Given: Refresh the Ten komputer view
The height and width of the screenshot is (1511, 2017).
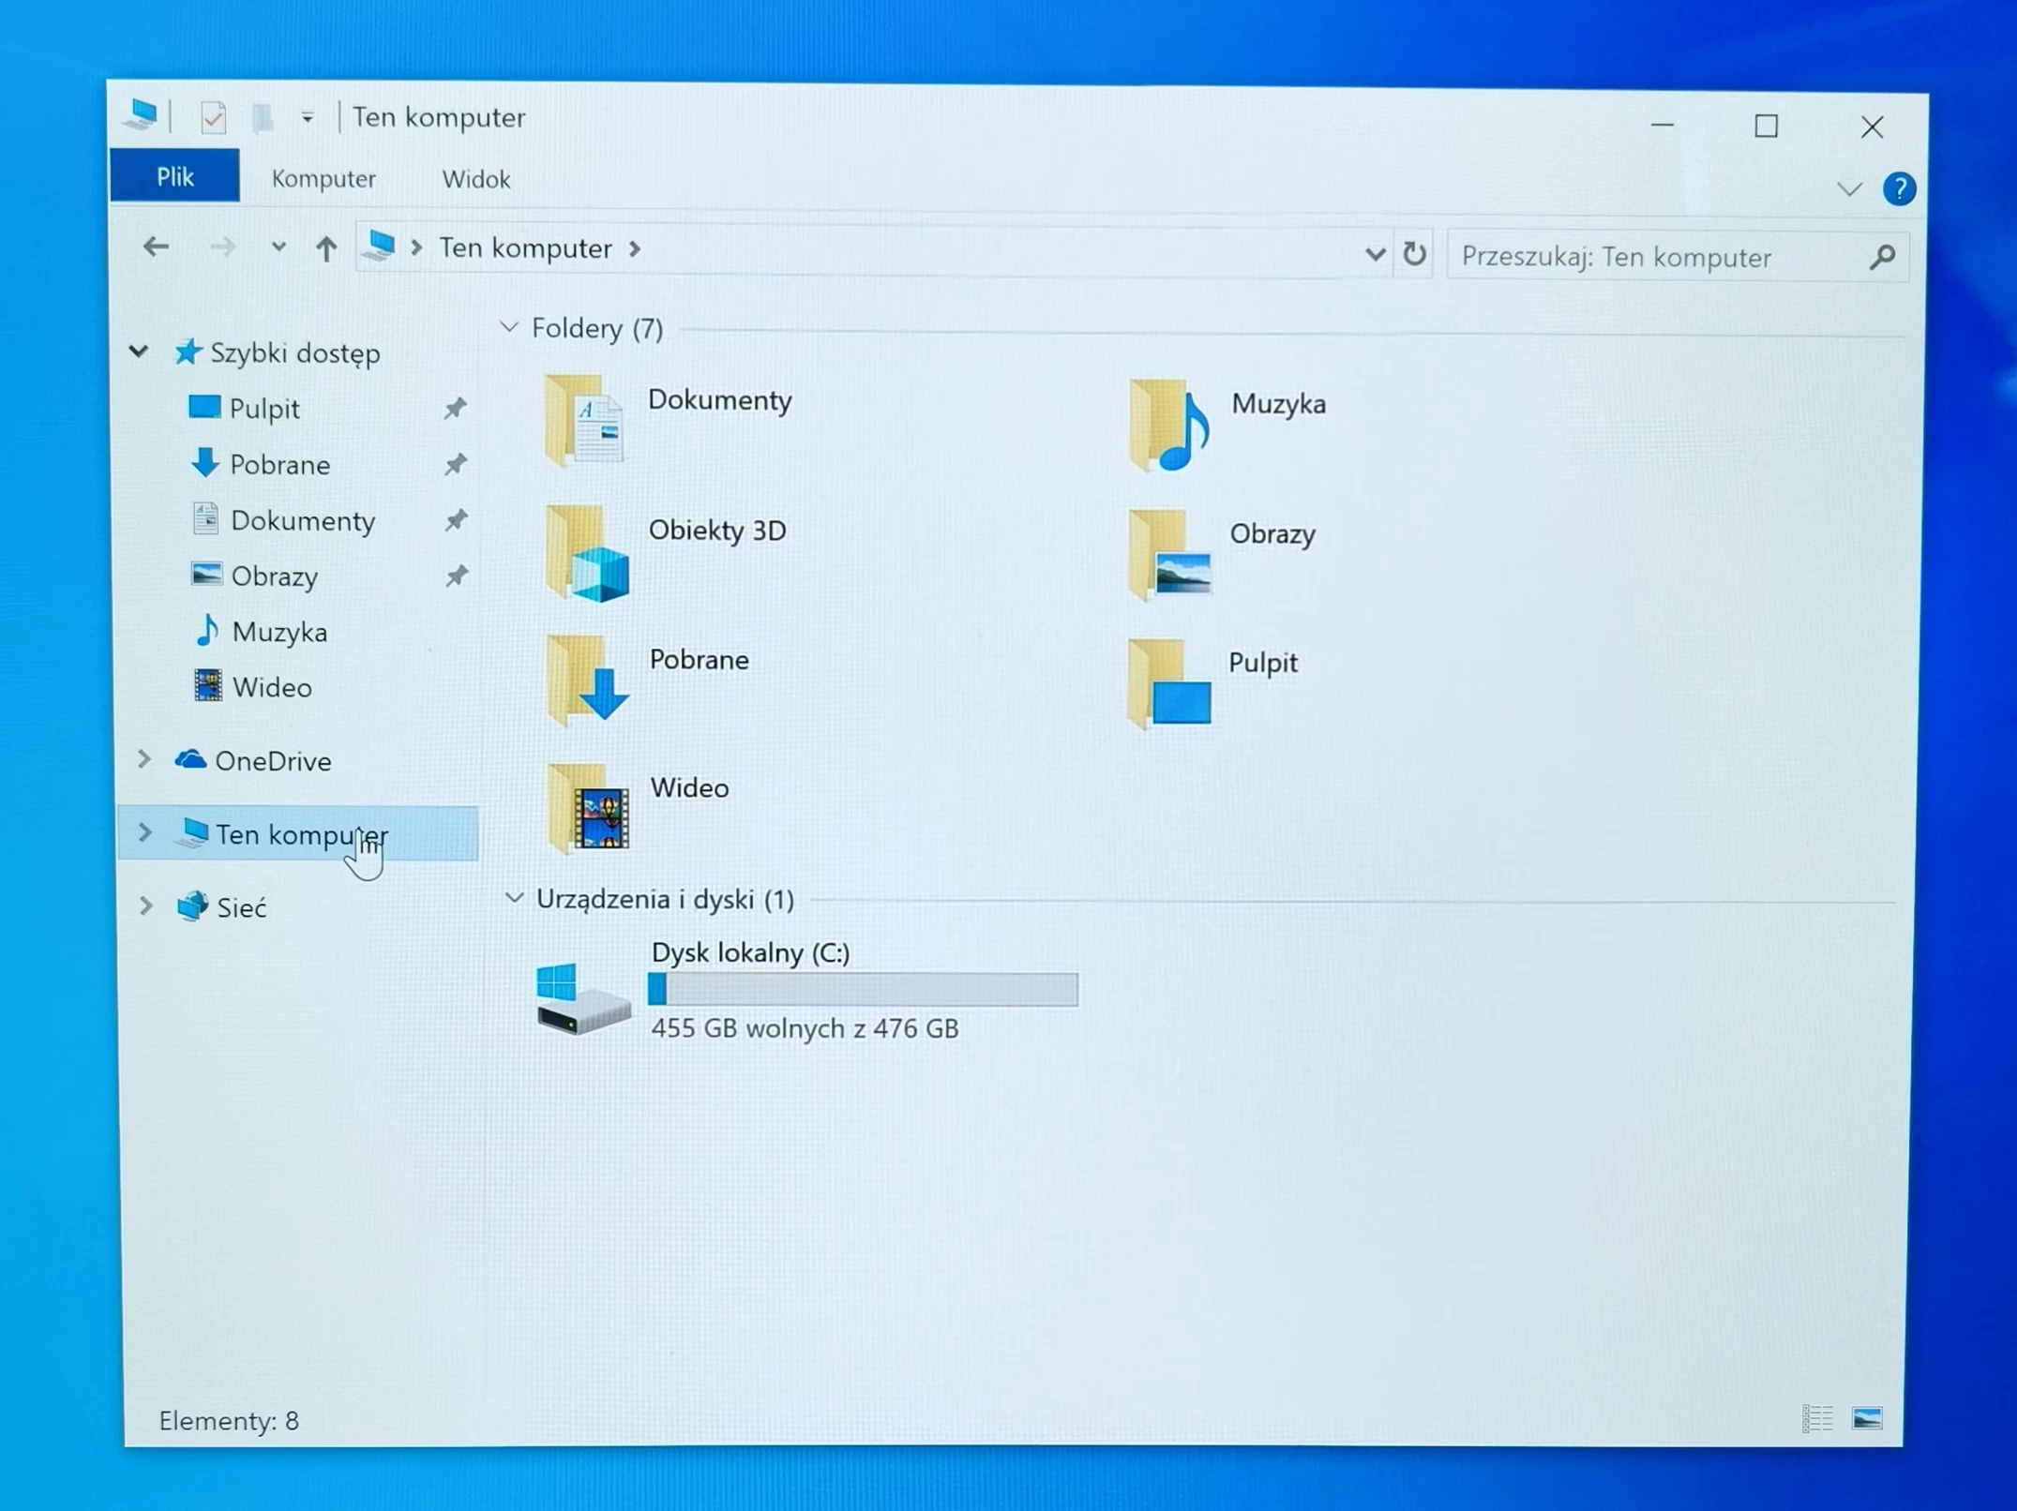Looking at the screenshot, I should [x=1414, y=254].
